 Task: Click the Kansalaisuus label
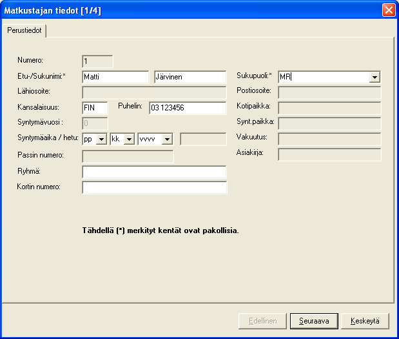click(x=38, y=107)
